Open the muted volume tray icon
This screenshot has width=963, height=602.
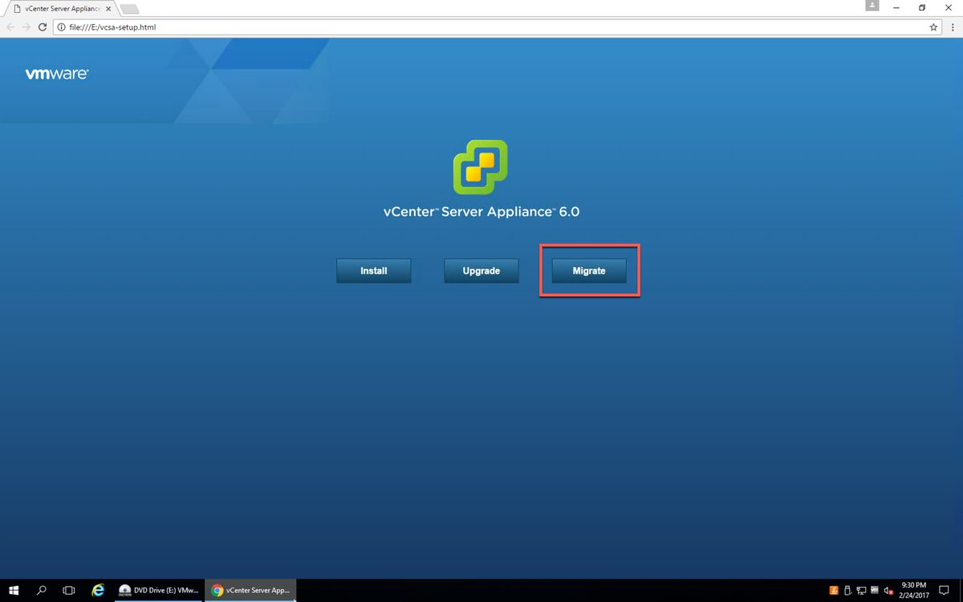888,590
